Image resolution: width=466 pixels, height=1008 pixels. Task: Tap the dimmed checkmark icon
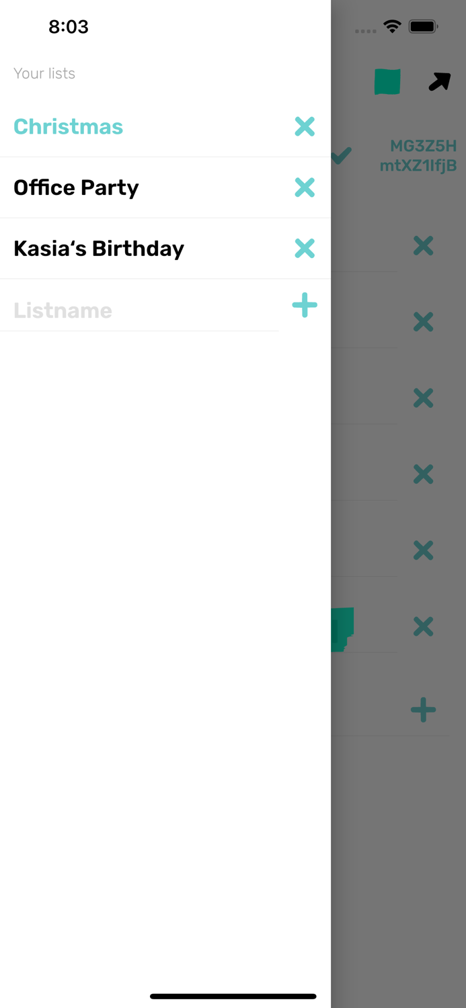coord(342,156)
